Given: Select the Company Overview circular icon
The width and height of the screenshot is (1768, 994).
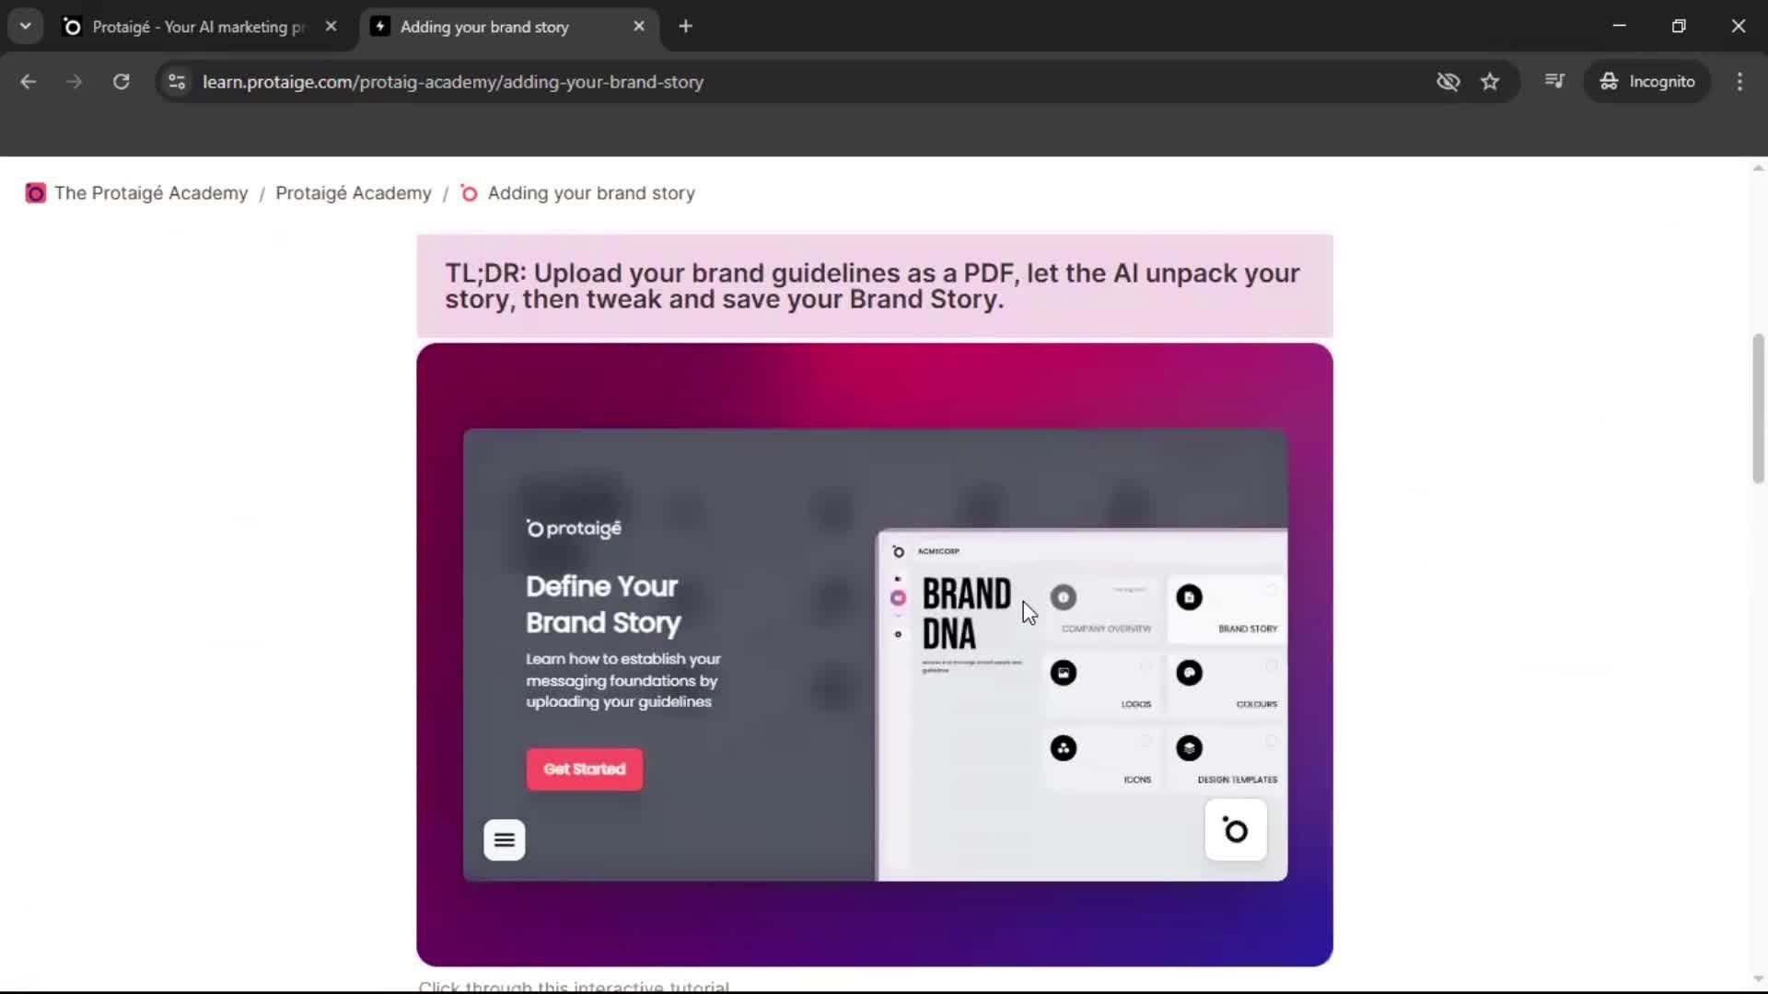Looking at the screenshot, I should (x=1064, y=598).
